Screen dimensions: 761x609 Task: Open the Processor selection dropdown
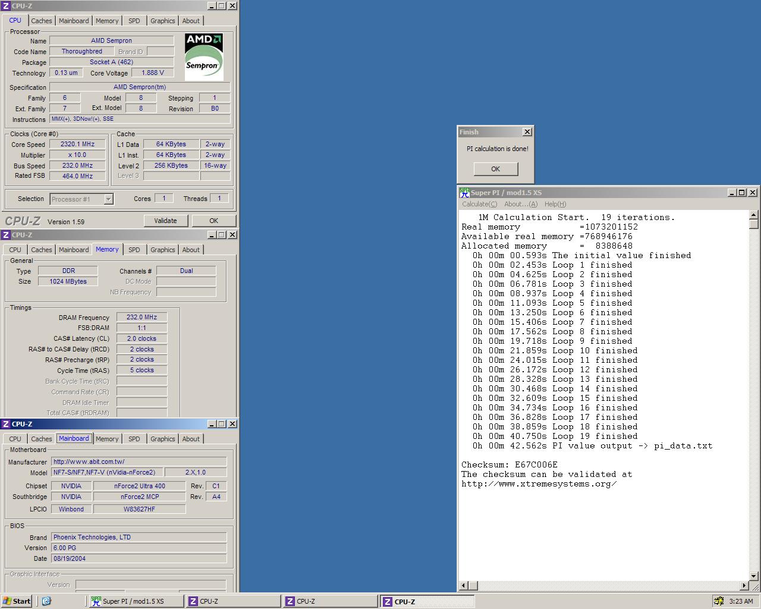(x=108, y=199)
